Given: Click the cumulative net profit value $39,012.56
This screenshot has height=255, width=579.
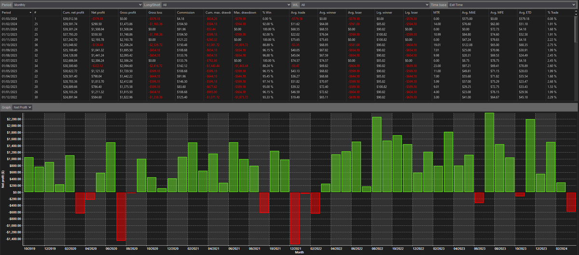Looking at the screenshot, I should [70, 18].
